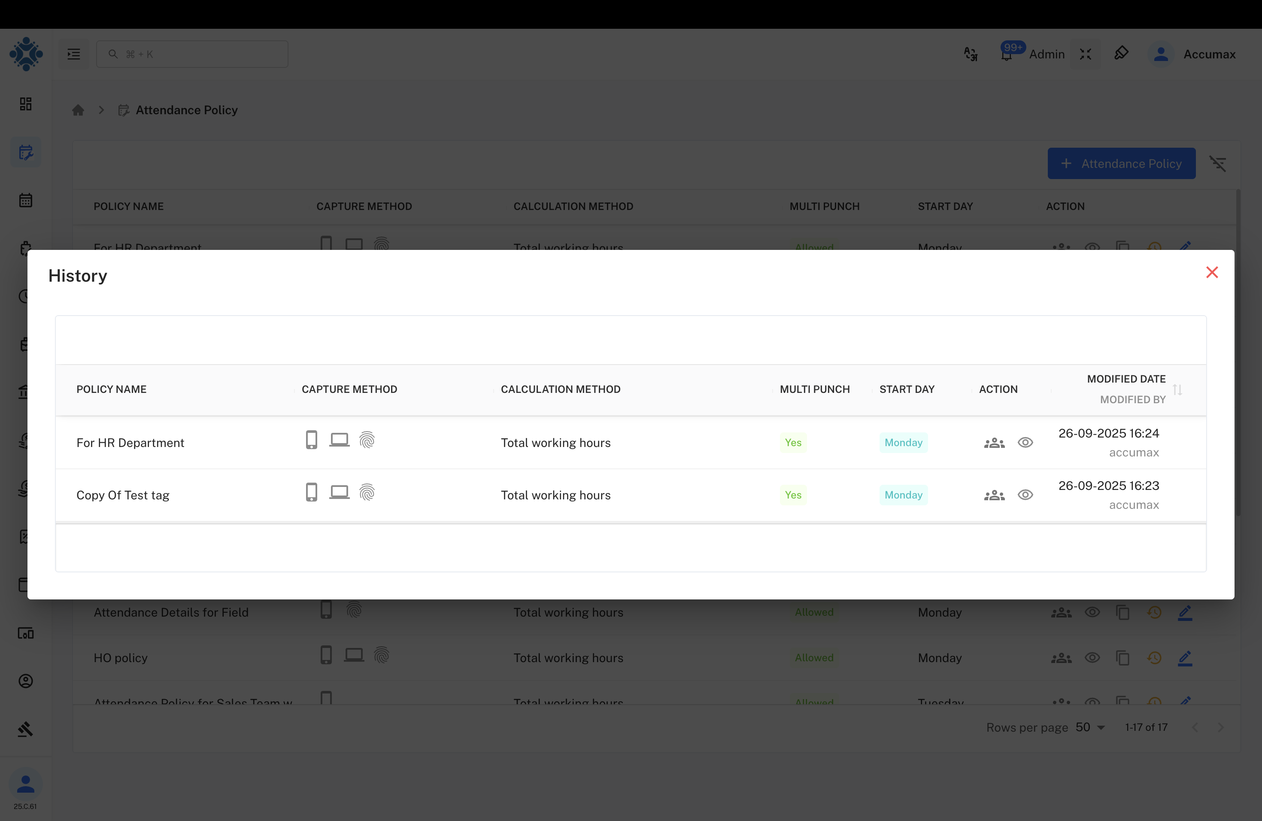Click the search input field
Image resolution: width=1262 pixels, height=821 pixels.
coord(192,54)
